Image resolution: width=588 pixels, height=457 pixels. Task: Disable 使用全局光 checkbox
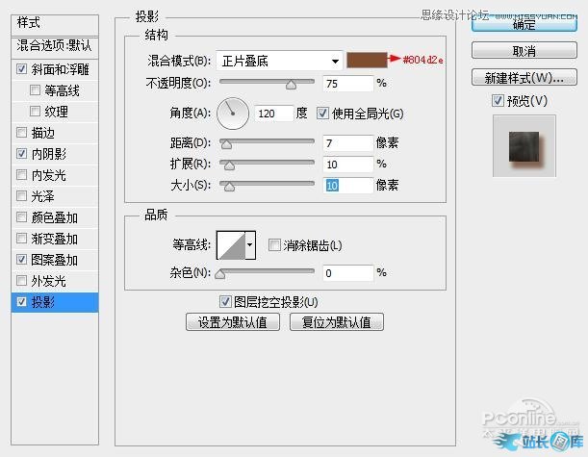coord(322,114)
